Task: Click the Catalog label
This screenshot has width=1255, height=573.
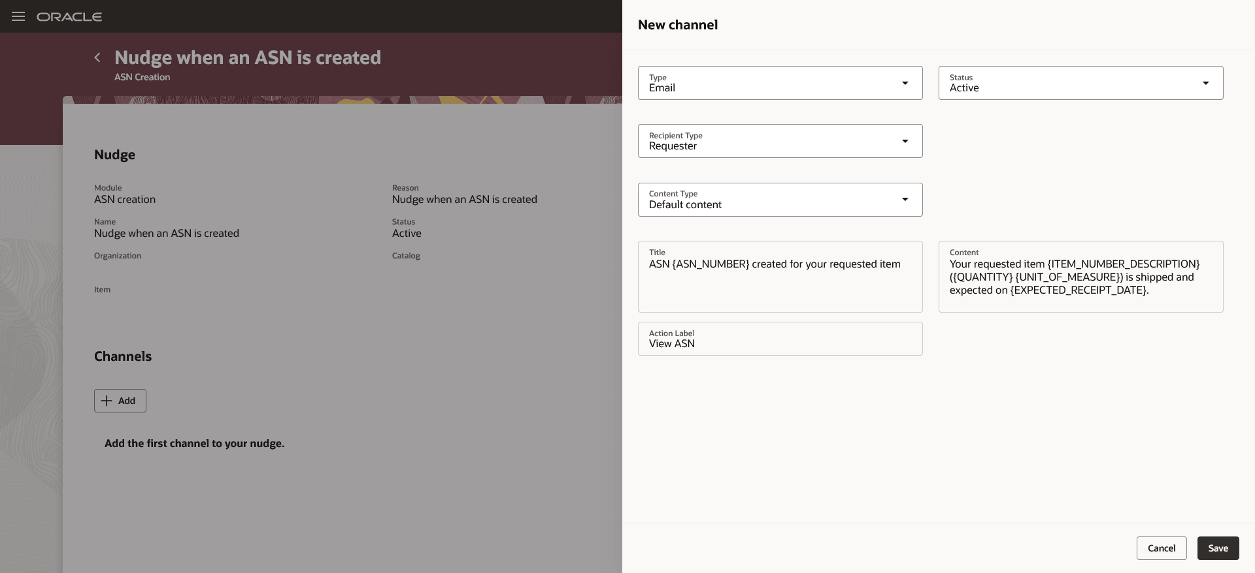Action: [x=406, y=256]
